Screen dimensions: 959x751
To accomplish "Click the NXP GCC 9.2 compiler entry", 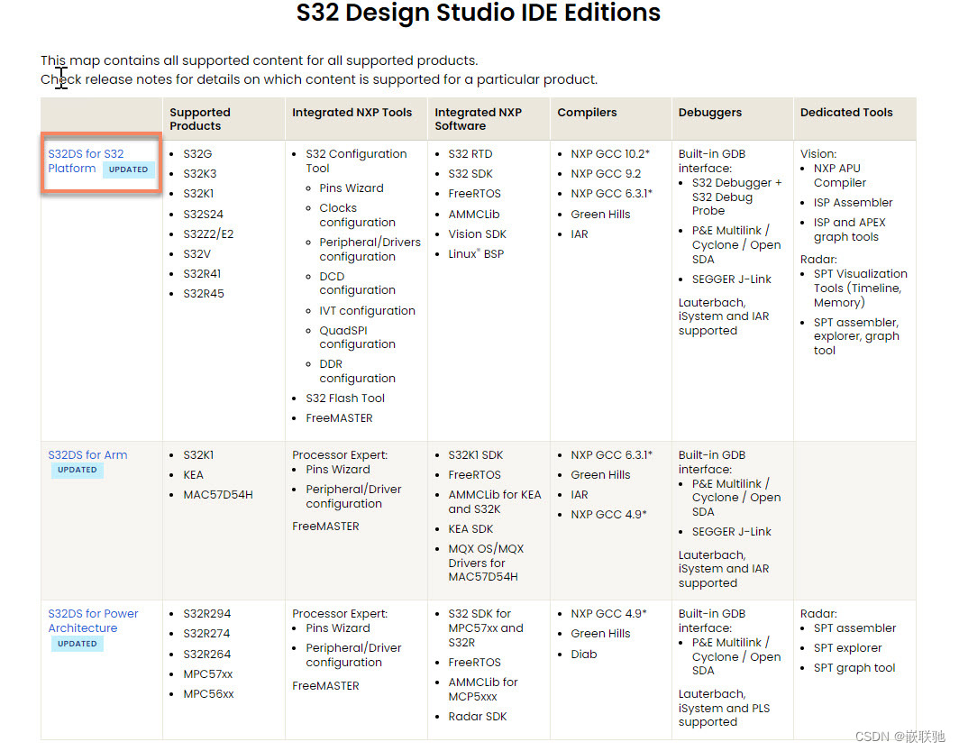I will (x=606, y=174).
